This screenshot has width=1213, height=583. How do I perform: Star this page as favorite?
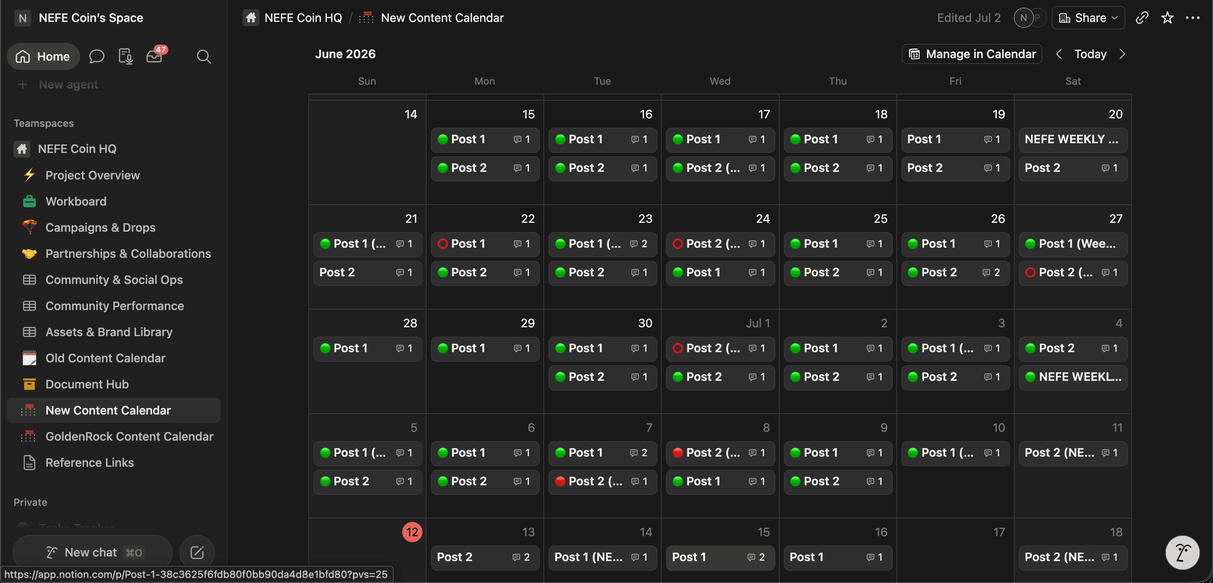pyautogui.click(x=1168, y=18)
